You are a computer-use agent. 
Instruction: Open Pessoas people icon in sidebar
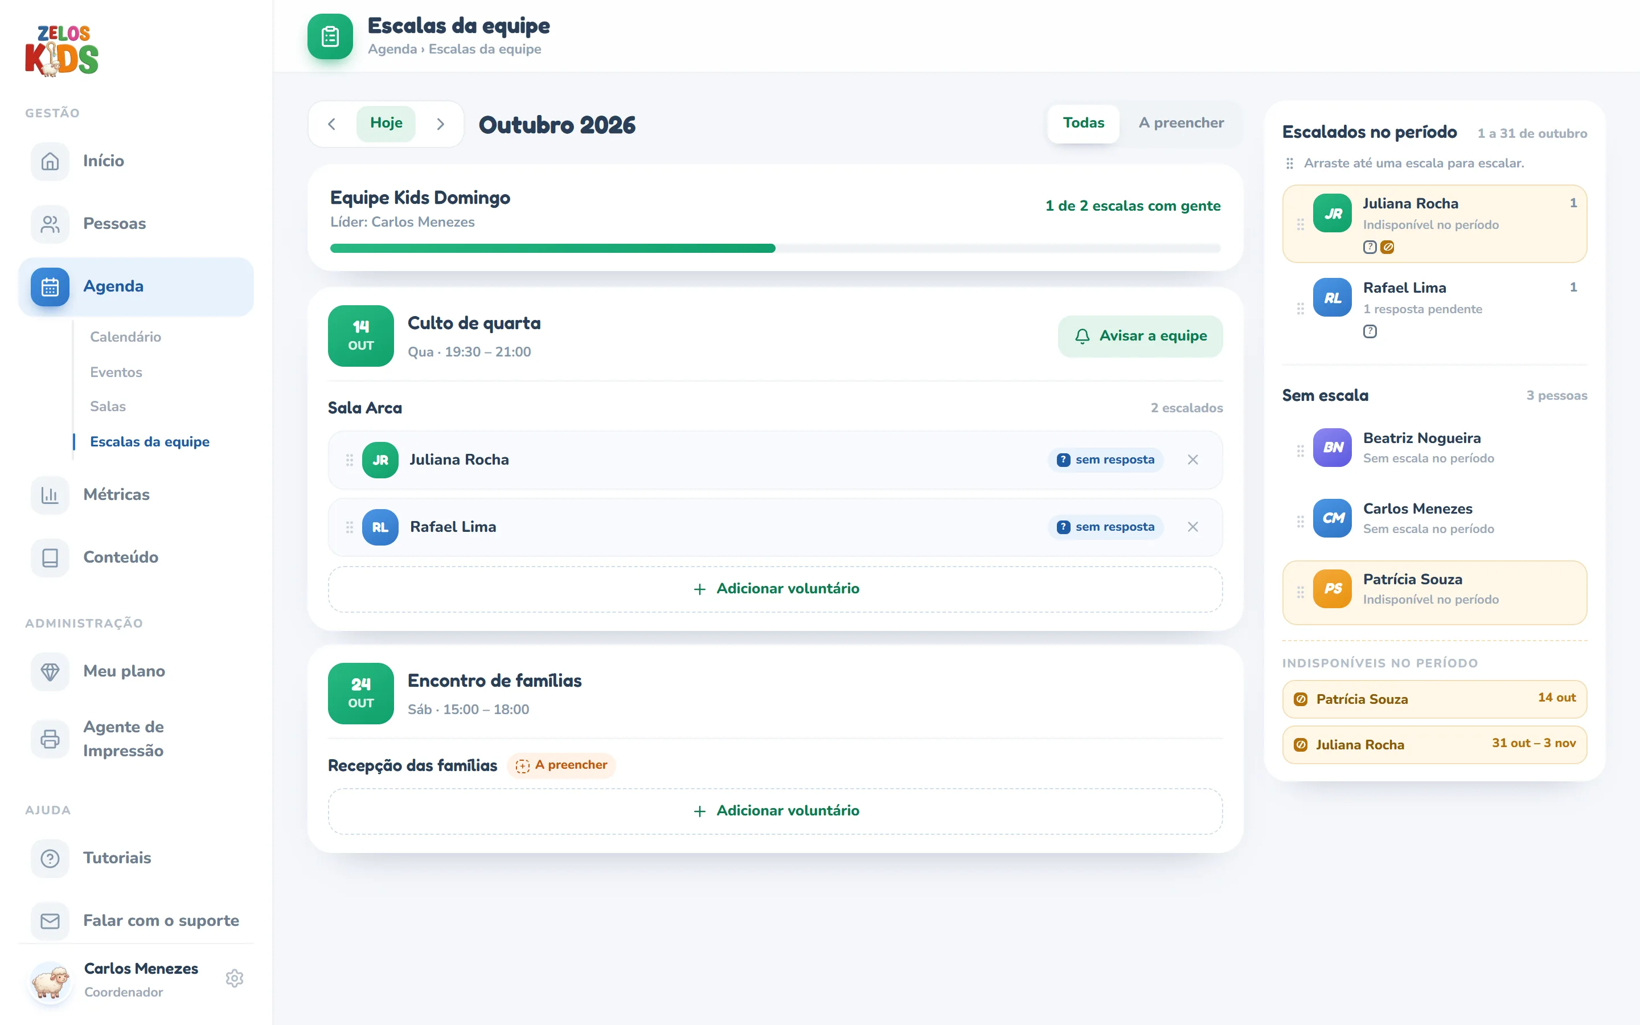[50, 224]
